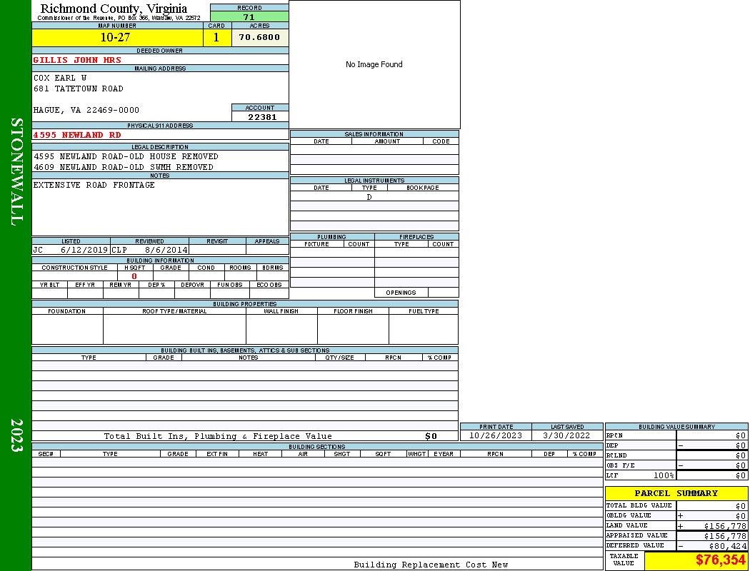
Task: Select the green record number 71
Action: (x=249, y=17)
